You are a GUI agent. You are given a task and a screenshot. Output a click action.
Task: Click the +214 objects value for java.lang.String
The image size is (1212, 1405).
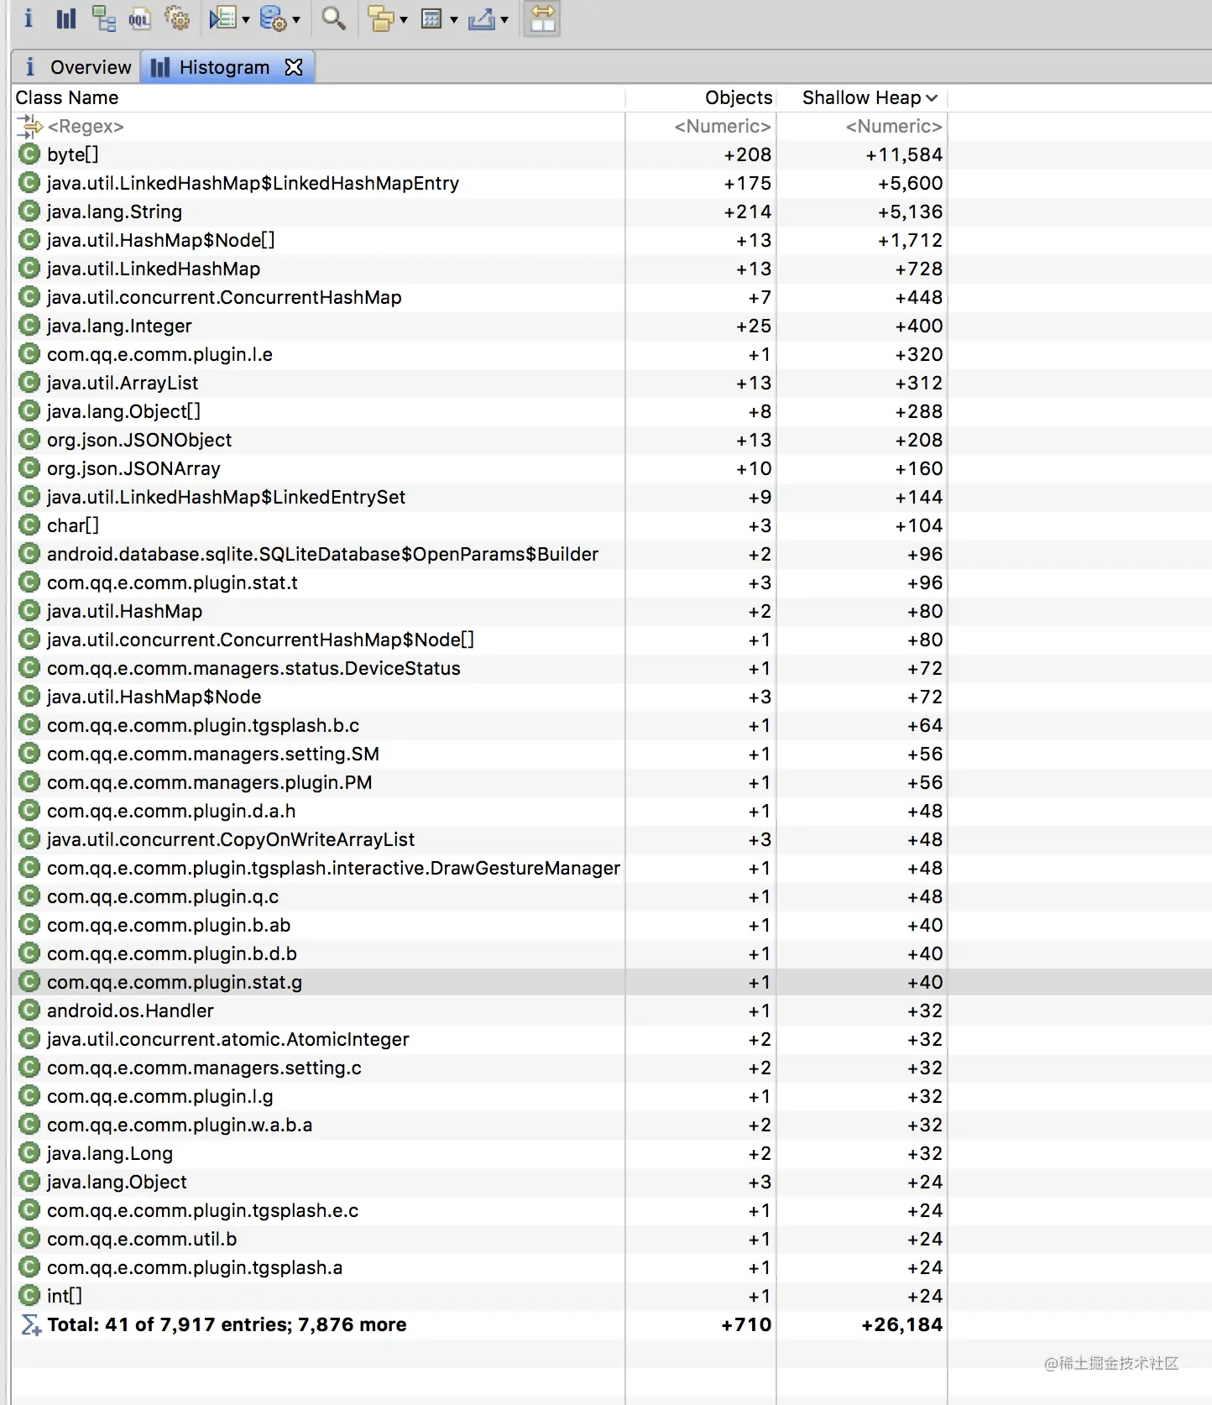point(747,212)
